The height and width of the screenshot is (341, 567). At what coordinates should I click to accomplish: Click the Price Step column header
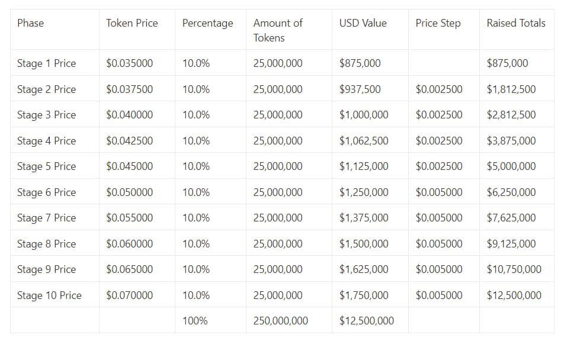[x=438, y=23]
